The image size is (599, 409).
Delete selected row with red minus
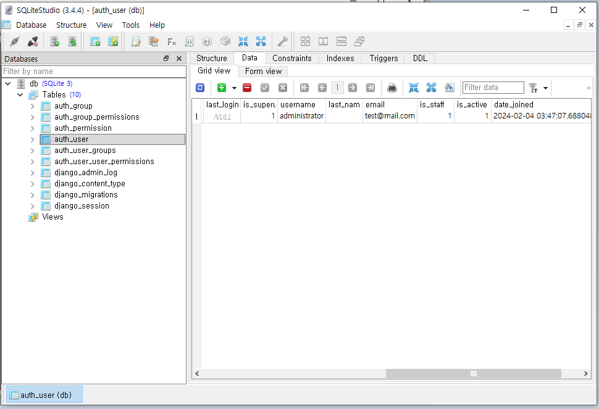click(247, 88)
